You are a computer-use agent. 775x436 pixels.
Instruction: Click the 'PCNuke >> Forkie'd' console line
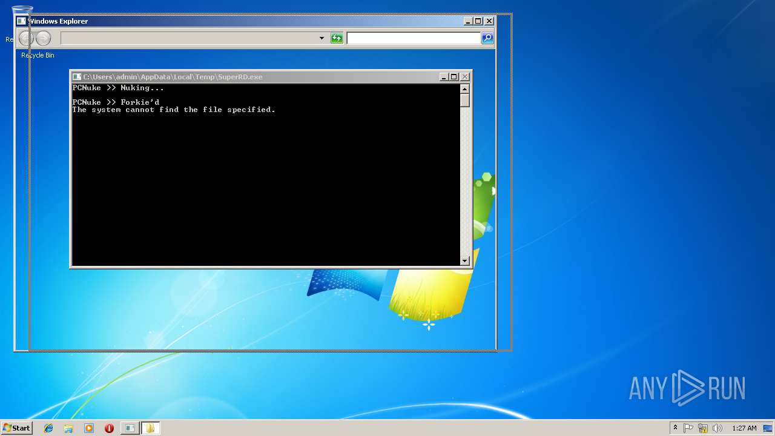116,102
